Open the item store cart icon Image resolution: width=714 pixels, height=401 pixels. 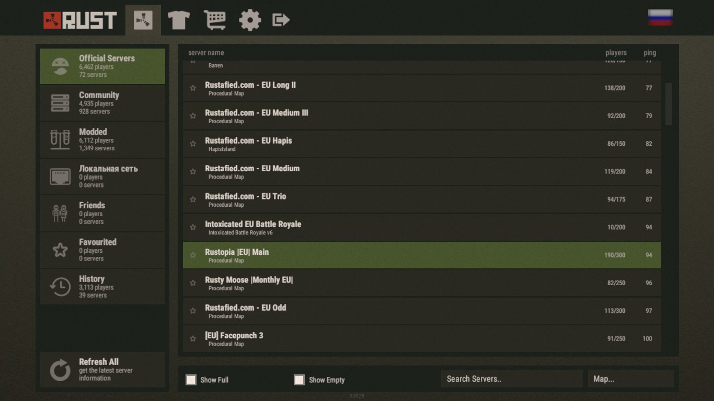click(214, 20)
